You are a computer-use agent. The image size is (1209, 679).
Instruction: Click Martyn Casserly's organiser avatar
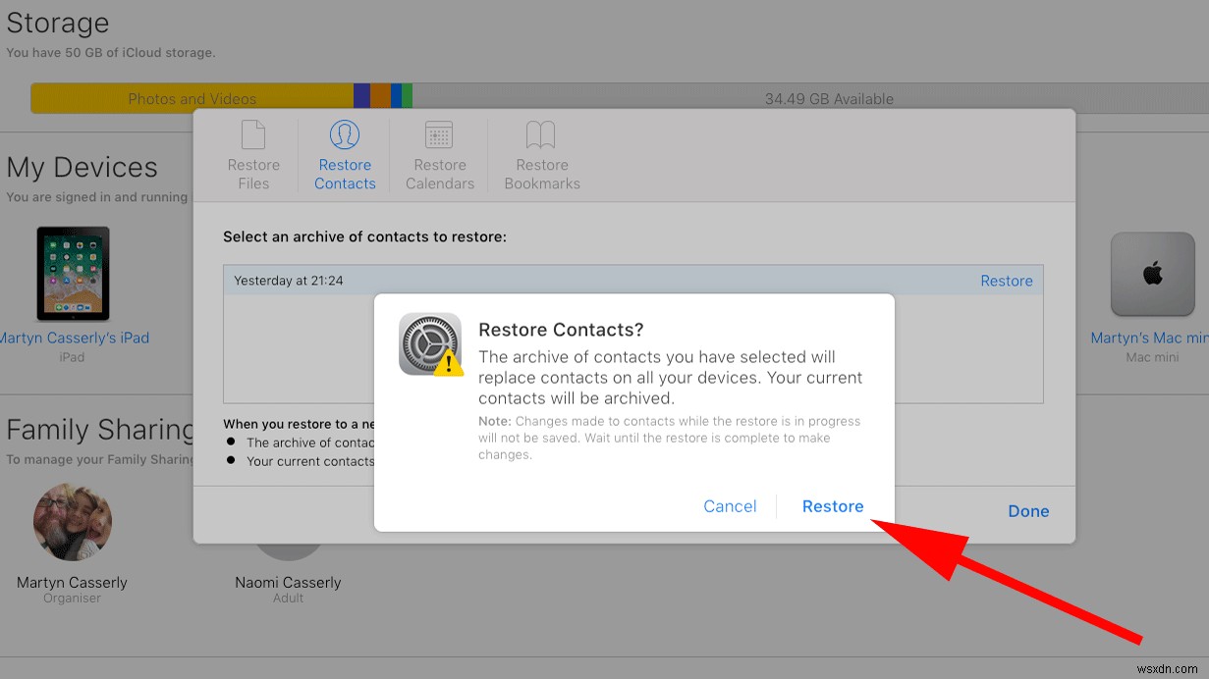click(72, 522)
